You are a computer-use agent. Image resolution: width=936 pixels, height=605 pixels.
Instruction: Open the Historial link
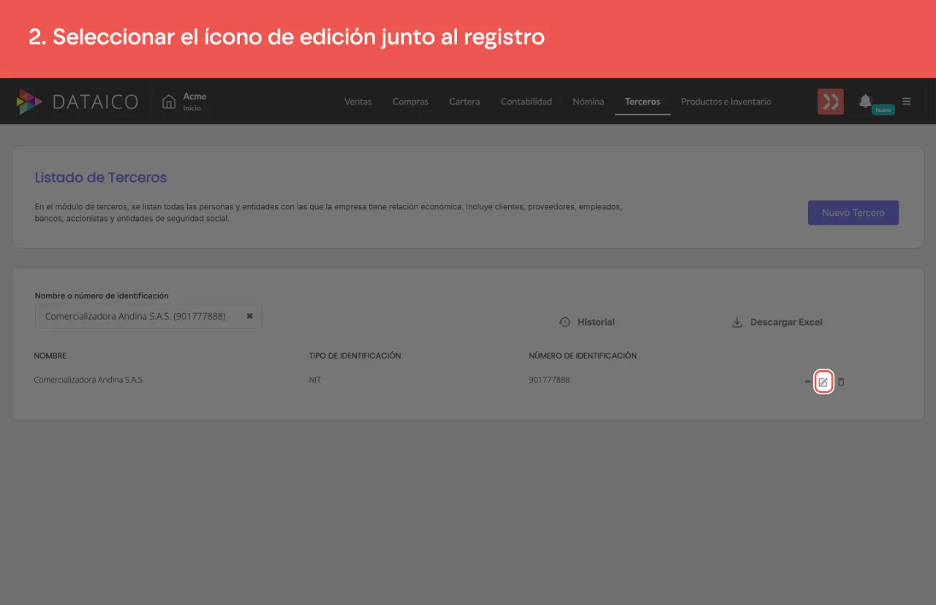coord(587,322)
